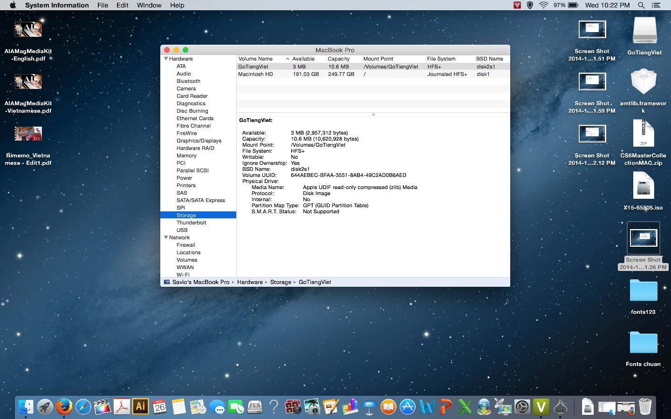Image resolution: width=671 pixels, height=419 pixels.
Task: Click Storage in the path bar
Action: pos(281,282)
